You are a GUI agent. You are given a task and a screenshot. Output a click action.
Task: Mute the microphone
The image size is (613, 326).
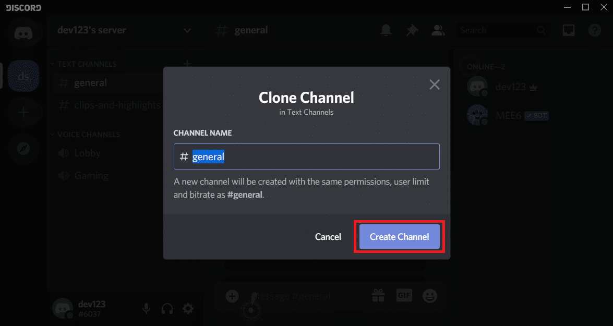[146, 308]
